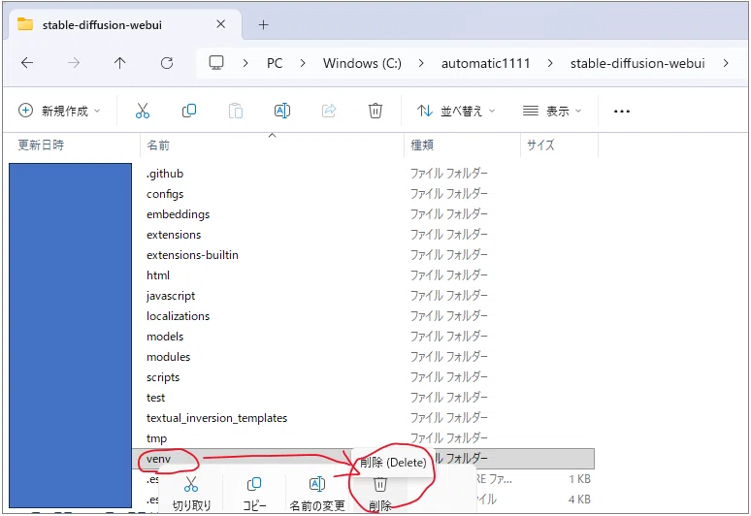The image size is (751, 516).
Task: Select the localizations folder
Action: [178, 316]
